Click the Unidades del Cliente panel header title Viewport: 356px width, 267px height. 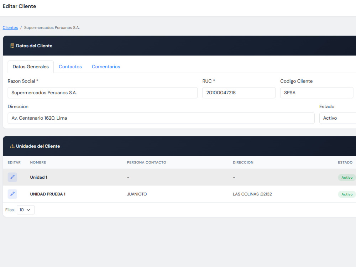(38, 146)
